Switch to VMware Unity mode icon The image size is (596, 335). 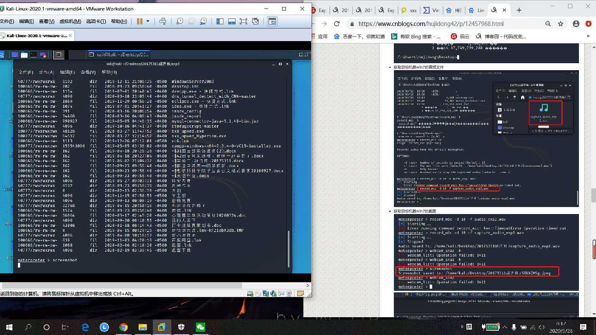[x=255, y=21]
